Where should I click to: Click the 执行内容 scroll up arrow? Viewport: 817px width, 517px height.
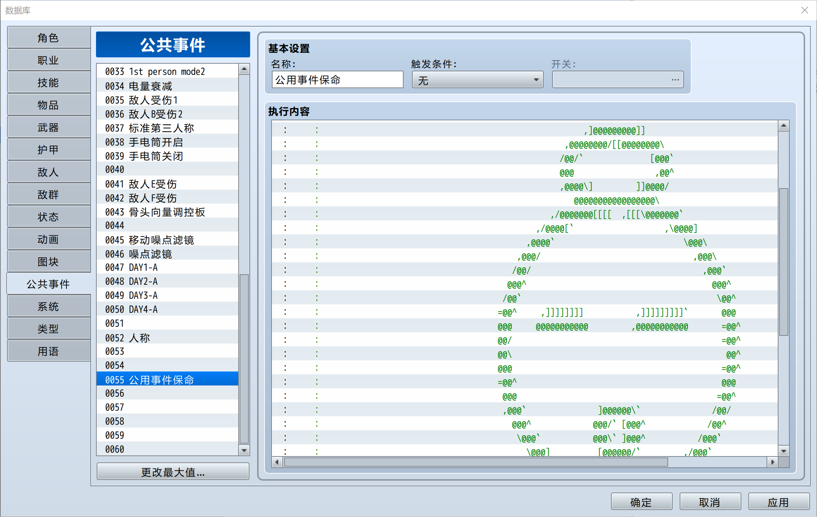[x=784, y=126]
